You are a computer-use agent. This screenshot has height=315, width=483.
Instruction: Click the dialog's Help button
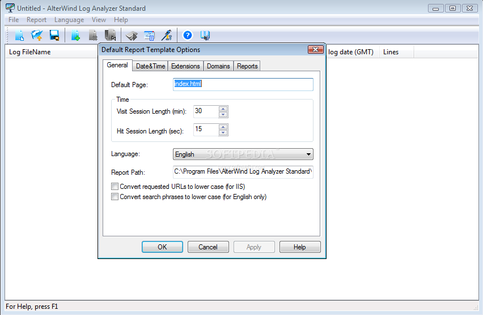[x=300, y=247]
